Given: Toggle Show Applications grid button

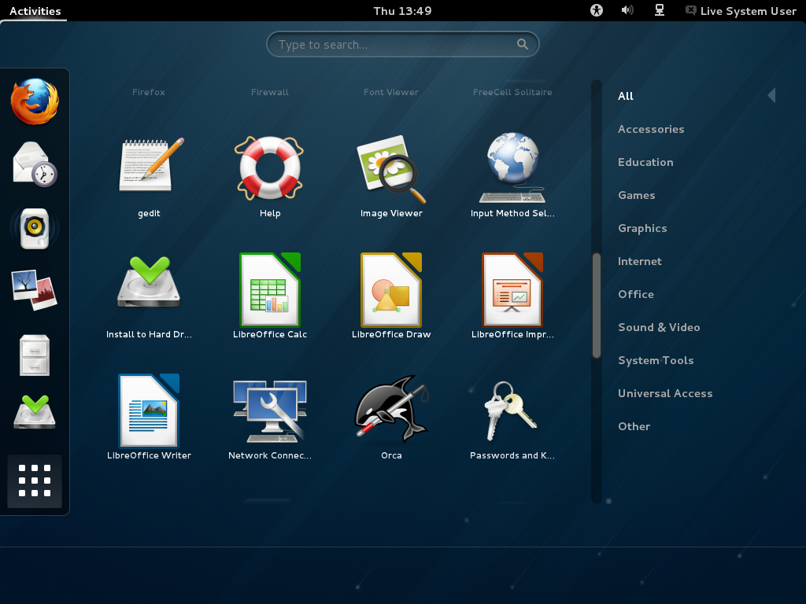Looking at the screenshot, I should 35,481.
